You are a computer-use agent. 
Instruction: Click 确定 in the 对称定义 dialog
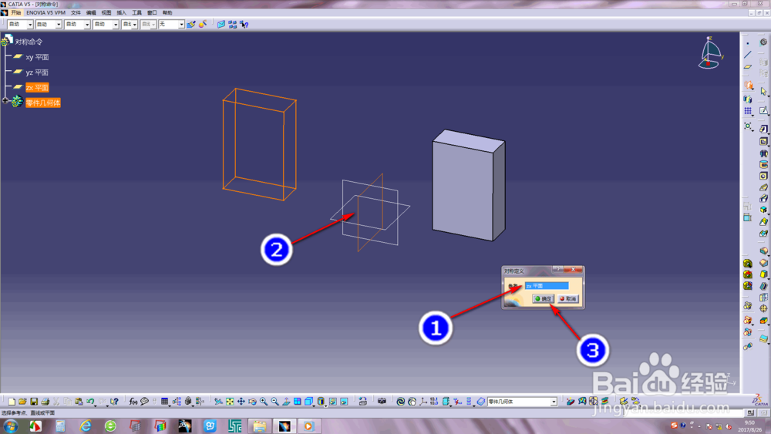[x=544, y=299]
